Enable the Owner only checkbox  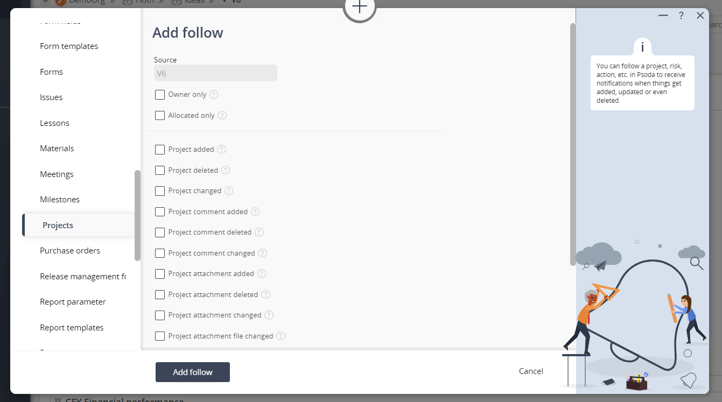click(160, 95)
